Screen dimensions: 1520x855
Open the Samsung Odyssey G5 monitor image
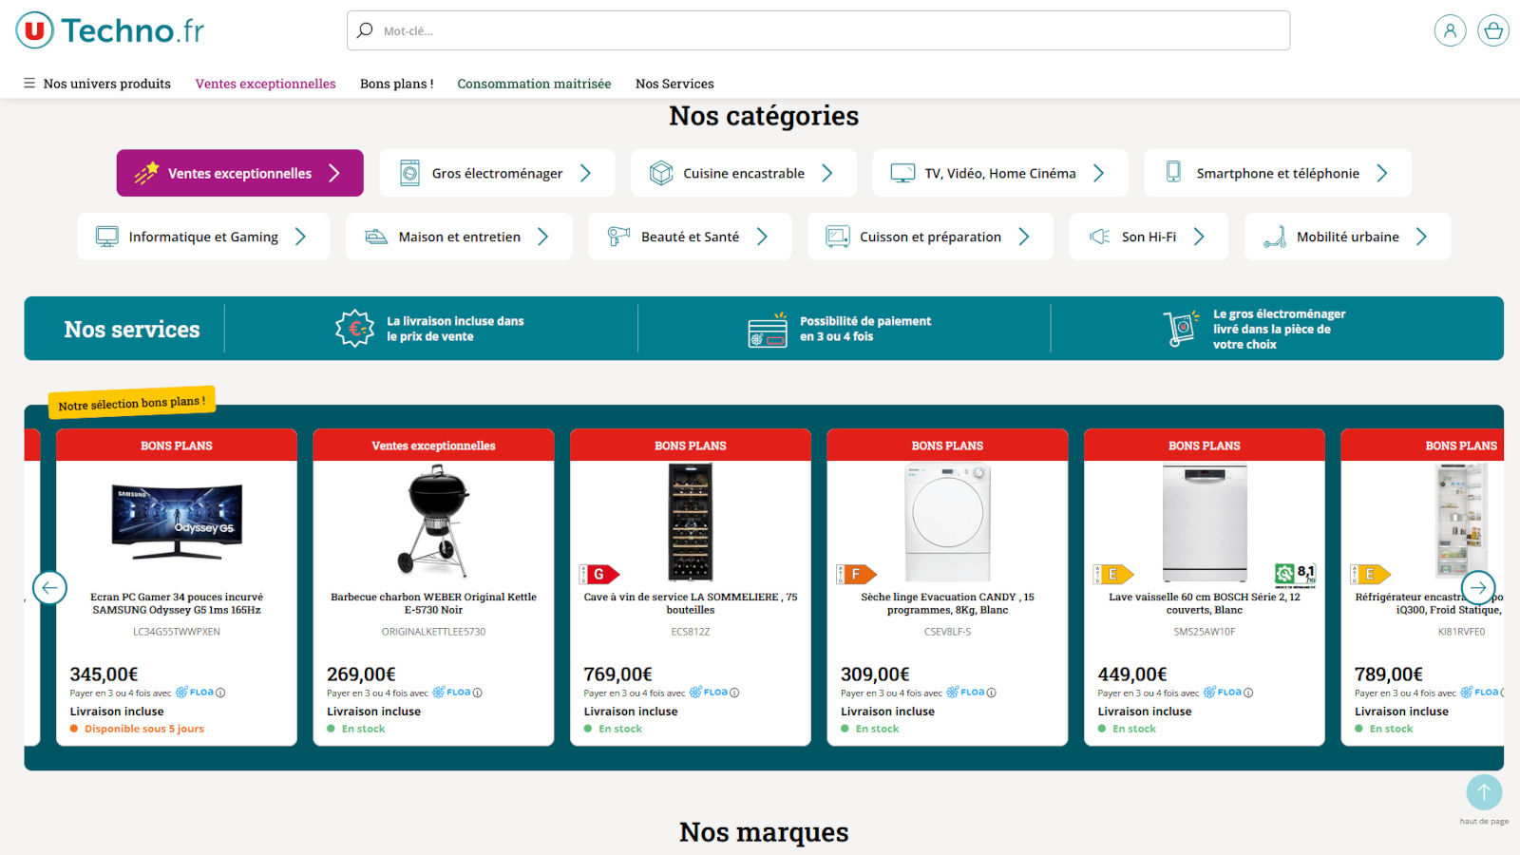pyautogui.click(x=177, y=521)
